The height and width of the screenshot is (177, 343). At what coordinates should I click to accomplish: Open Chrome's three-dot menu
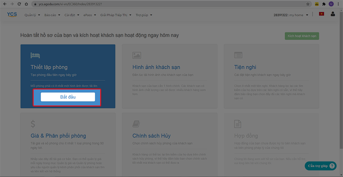click(x=338, y=4)
